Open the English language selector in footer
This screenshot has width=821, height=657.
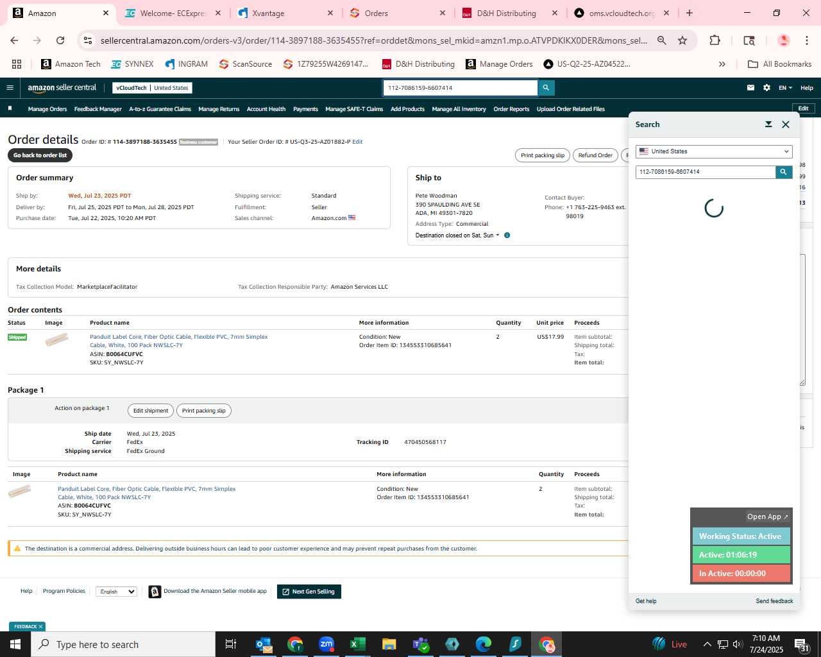(x=116, y=592)
